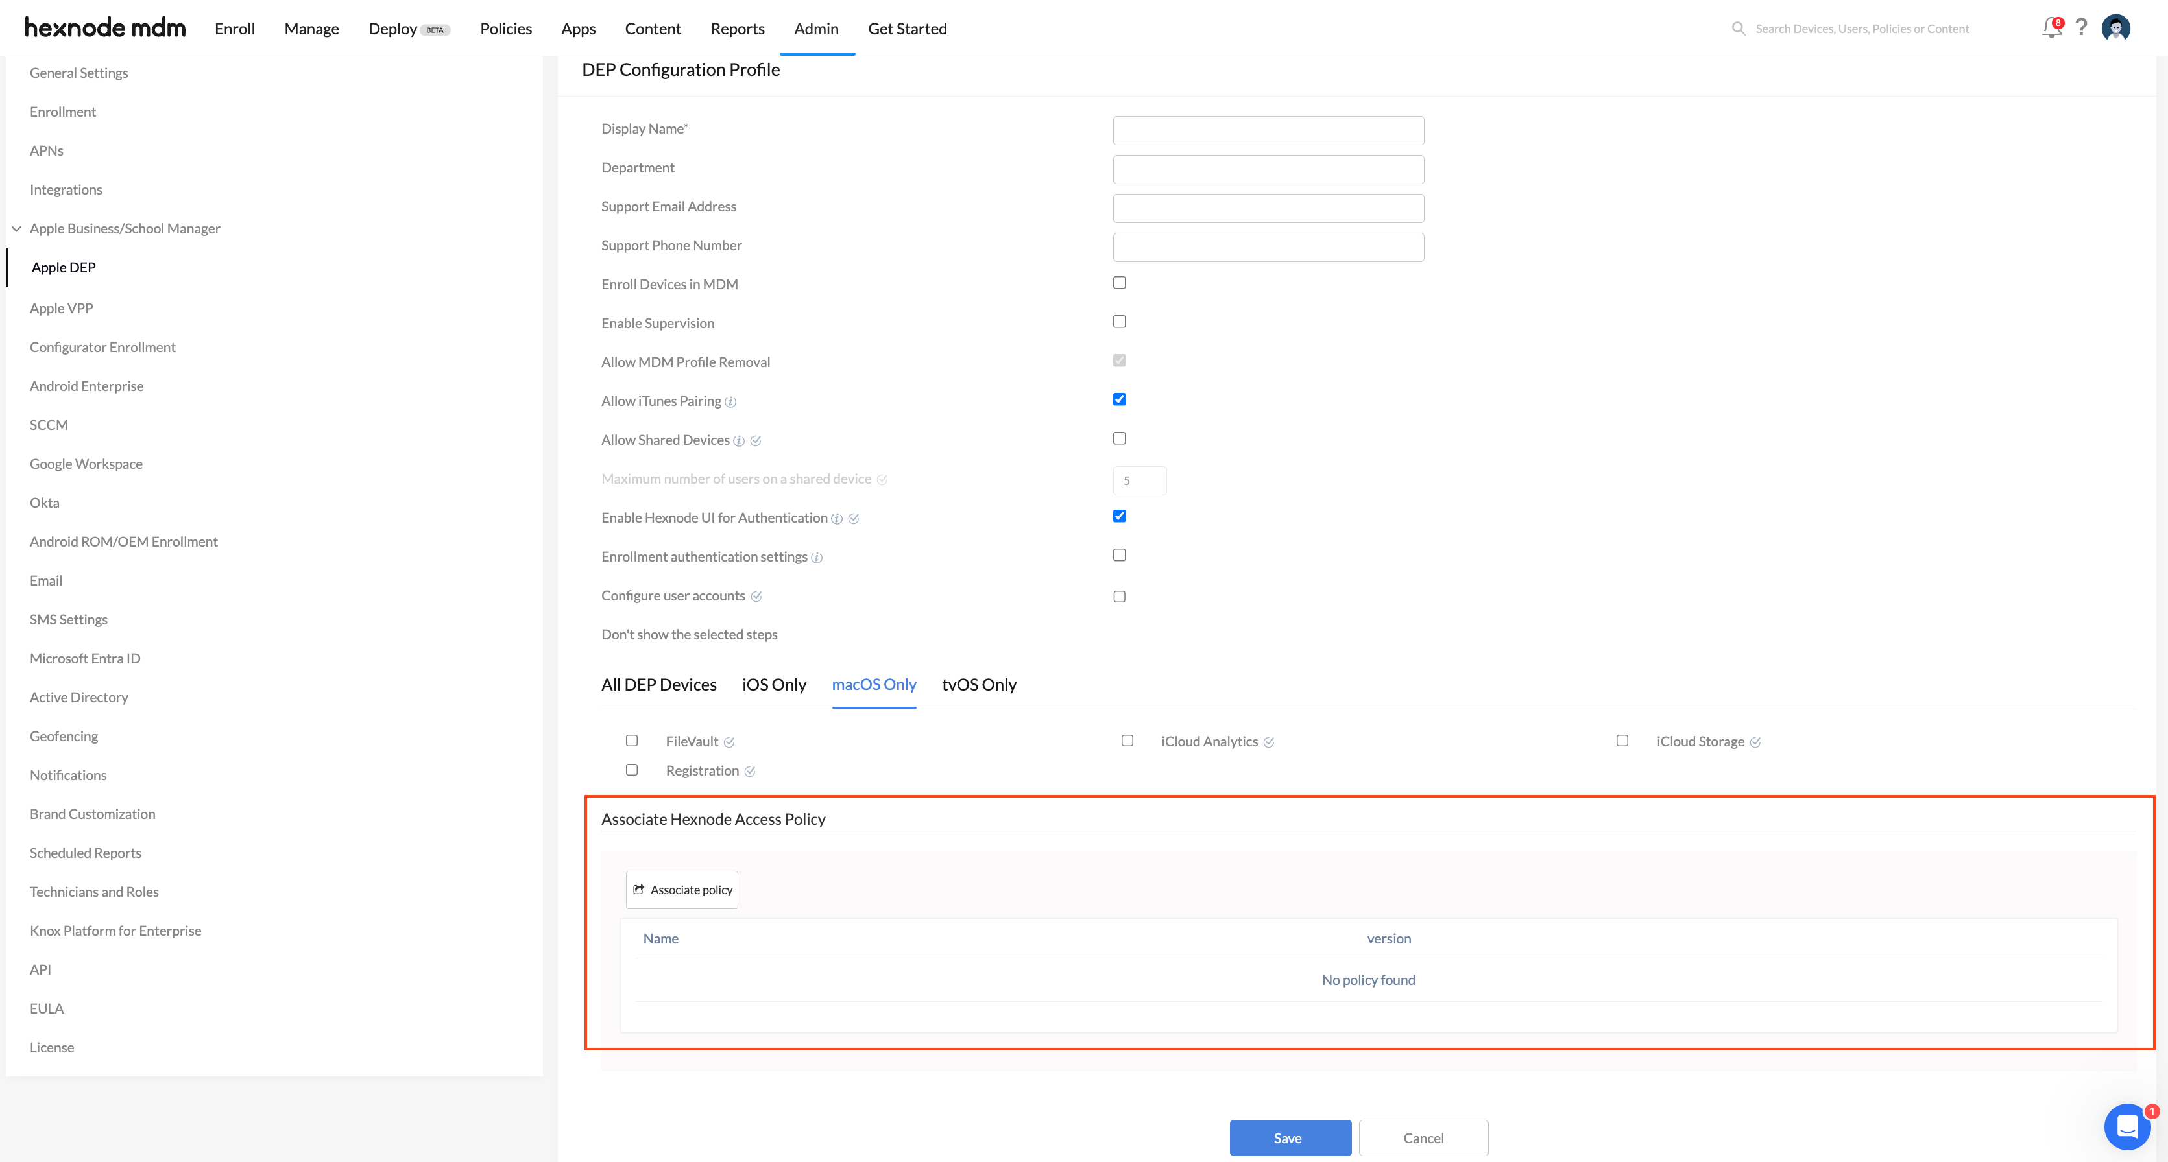Image resolution: width=2168 pixels, height=1162 pixels.
Task: Open Get Started page
Action: click(x=908, y=29)
